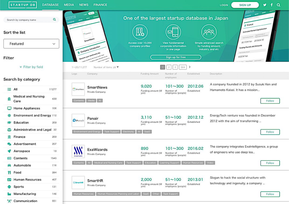This screenshot has width=289, height=204.
Task: Click the Facebook icon in the header
Action: click(271, 5)
